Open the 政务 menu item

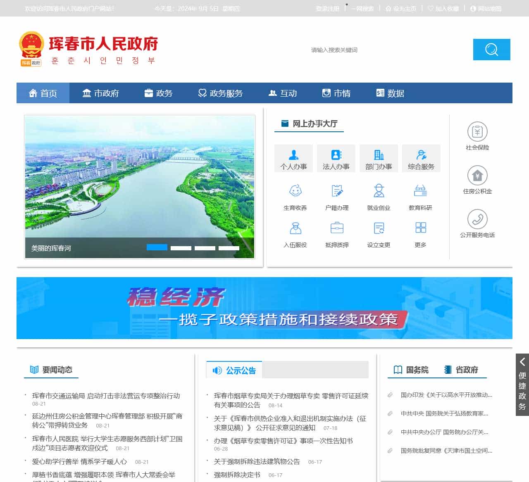(x=158, y=93)
